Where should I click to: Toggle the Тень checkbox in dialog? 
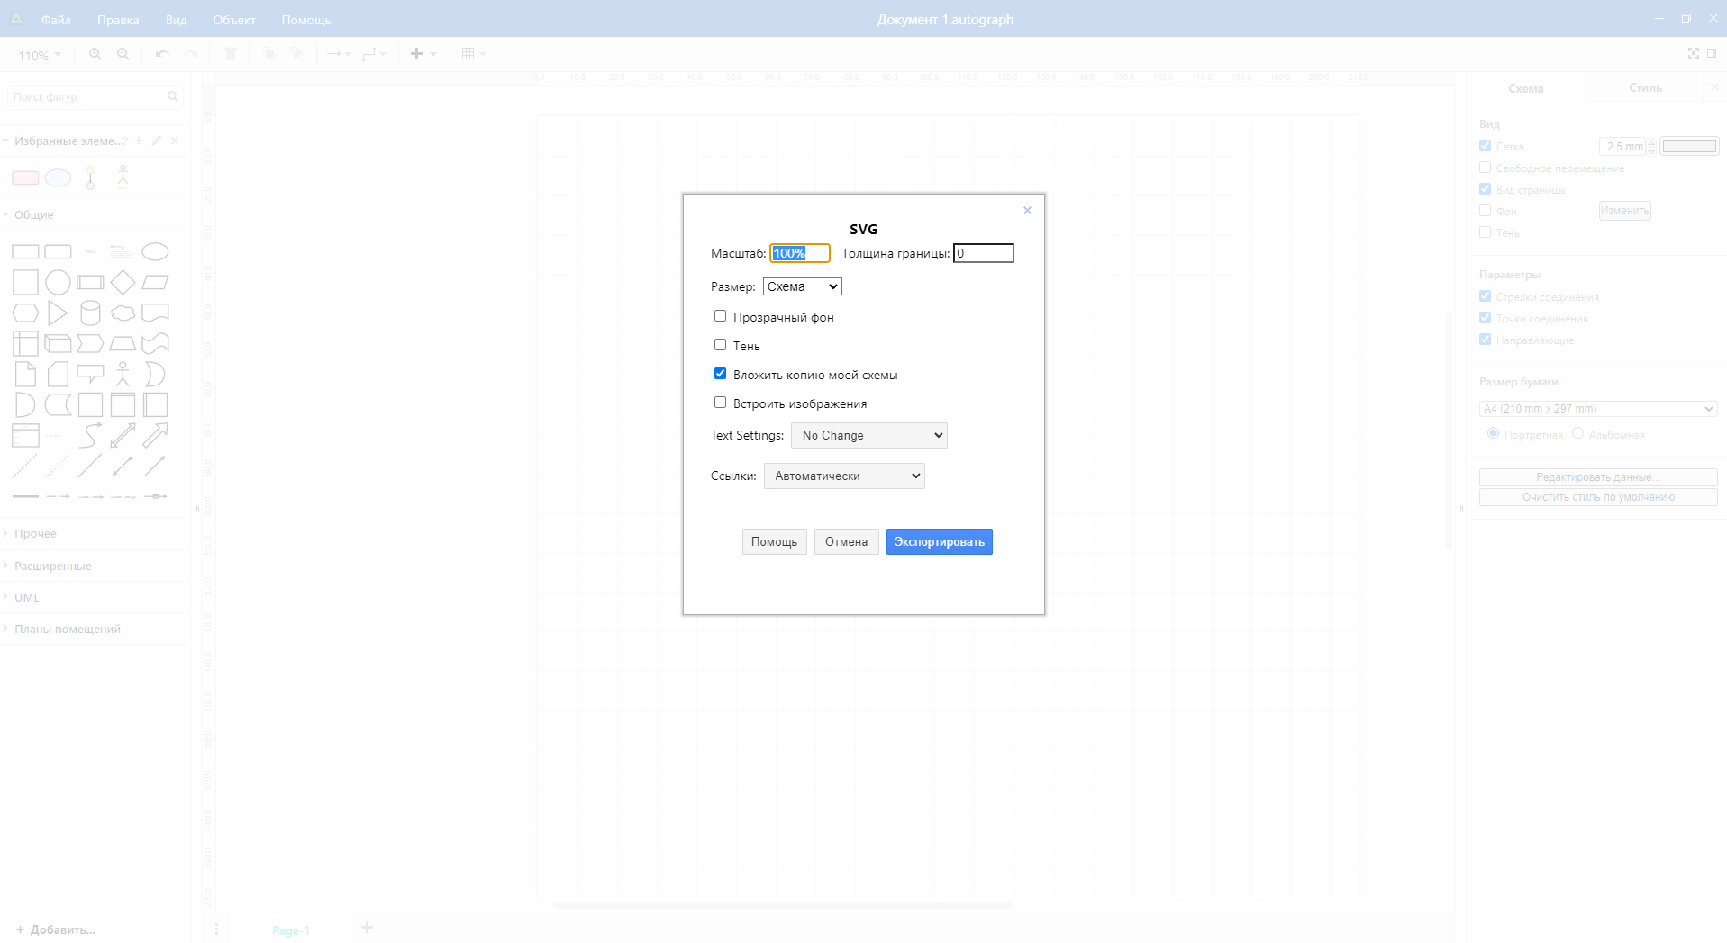(x=720, y=345)
